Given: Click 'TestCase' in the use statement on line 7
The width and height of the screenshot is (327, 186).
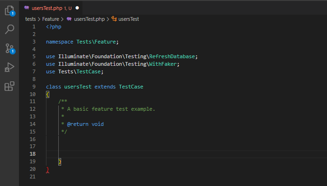Looking at the screenshot, I should pyautogui.click(x=89, y=71).
